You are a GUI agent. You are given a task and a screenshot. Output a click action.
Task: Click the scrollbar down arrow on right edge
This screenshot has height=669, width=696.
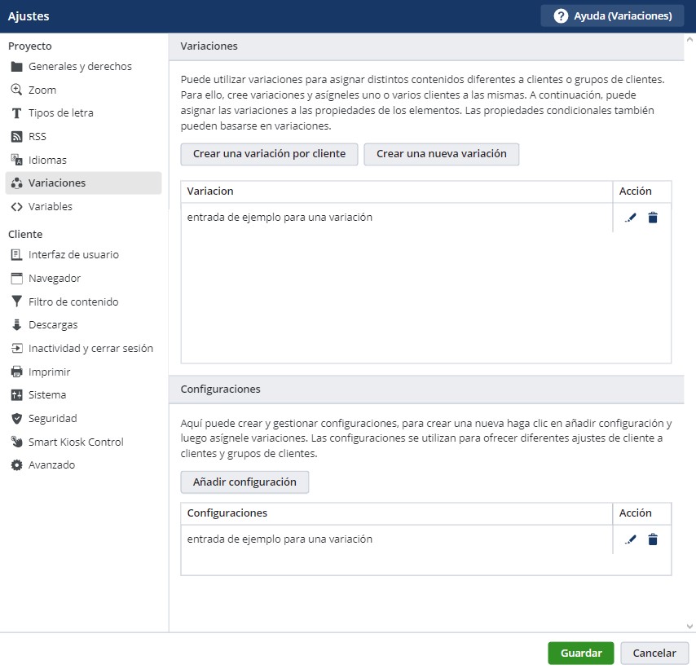[x=689, y=626]
